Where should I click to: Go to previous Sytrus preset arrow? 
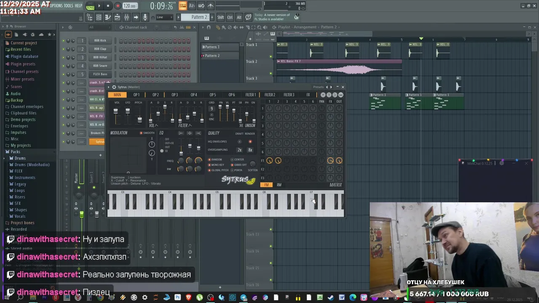[x=327, y=87]
